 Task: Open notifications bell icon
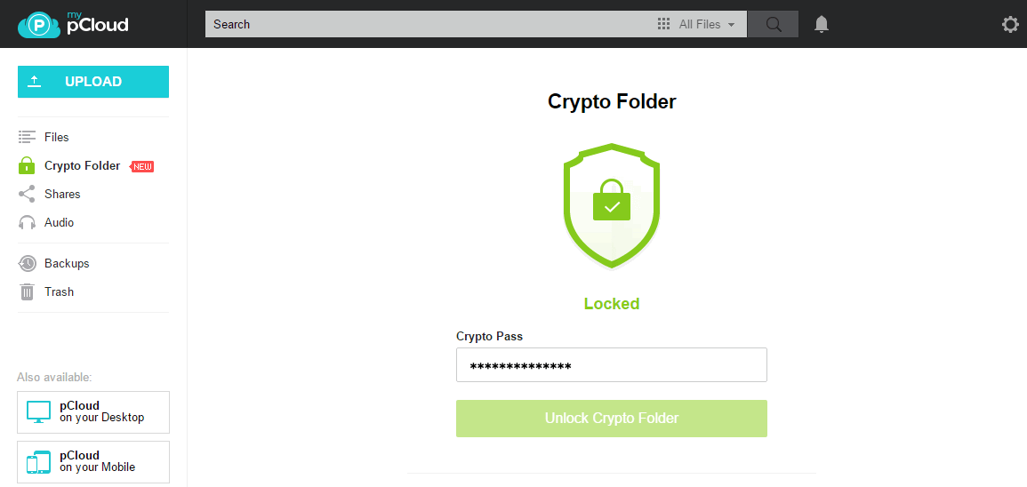point(822,24)
